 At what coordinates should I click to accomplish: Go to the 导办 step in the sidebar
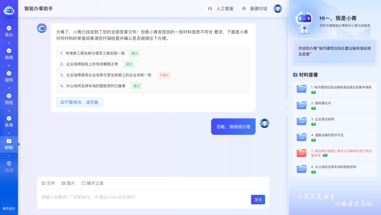click(x=9, y=31)
